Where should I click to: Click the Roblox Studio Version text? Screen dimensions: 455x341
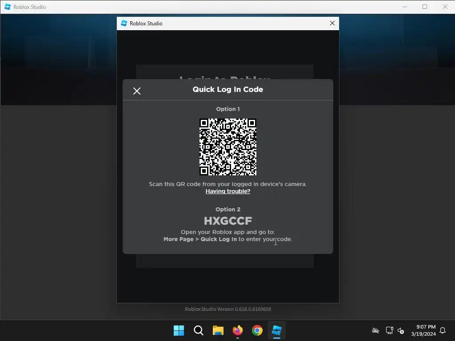[x=228, y=309]
